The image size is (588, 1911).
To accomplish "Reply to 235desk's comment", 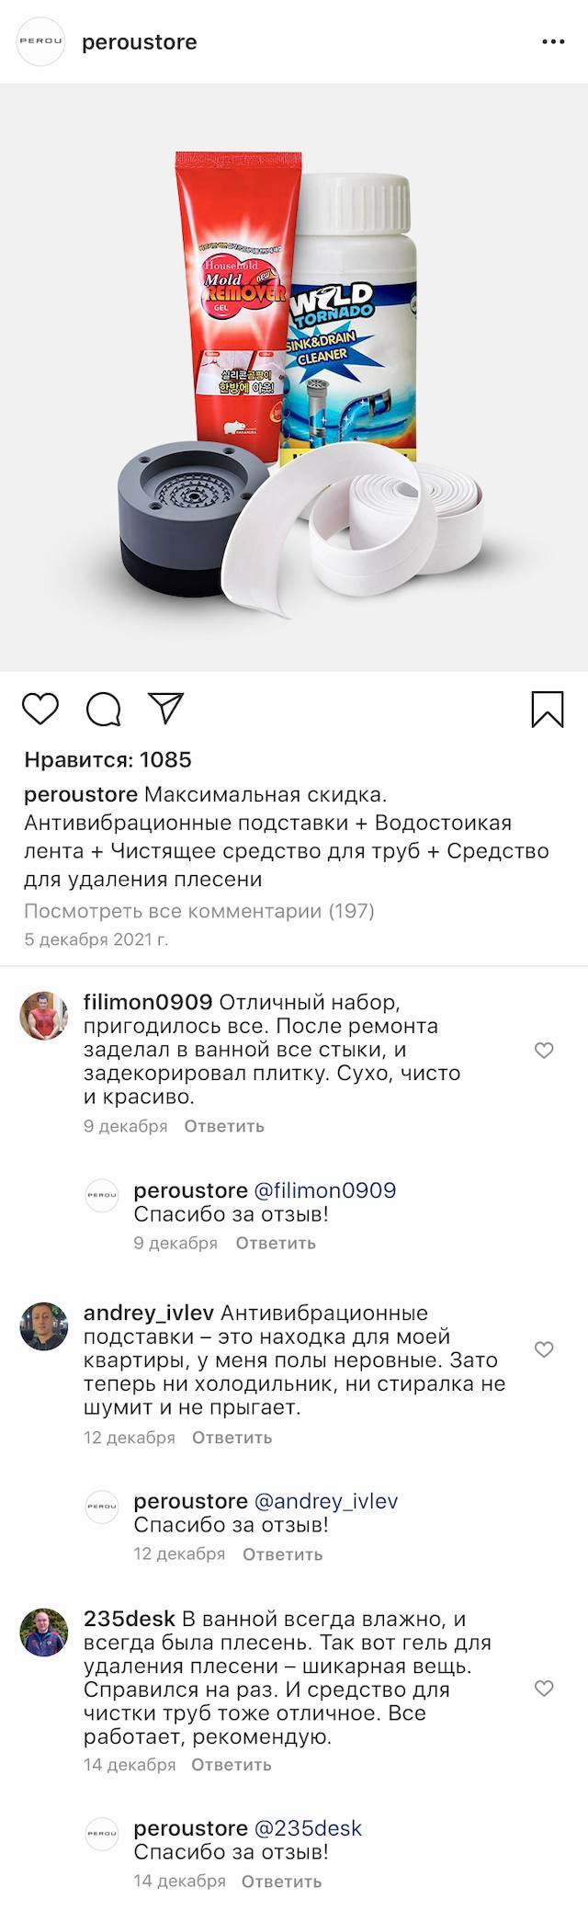I will [x=232, y=1765].
